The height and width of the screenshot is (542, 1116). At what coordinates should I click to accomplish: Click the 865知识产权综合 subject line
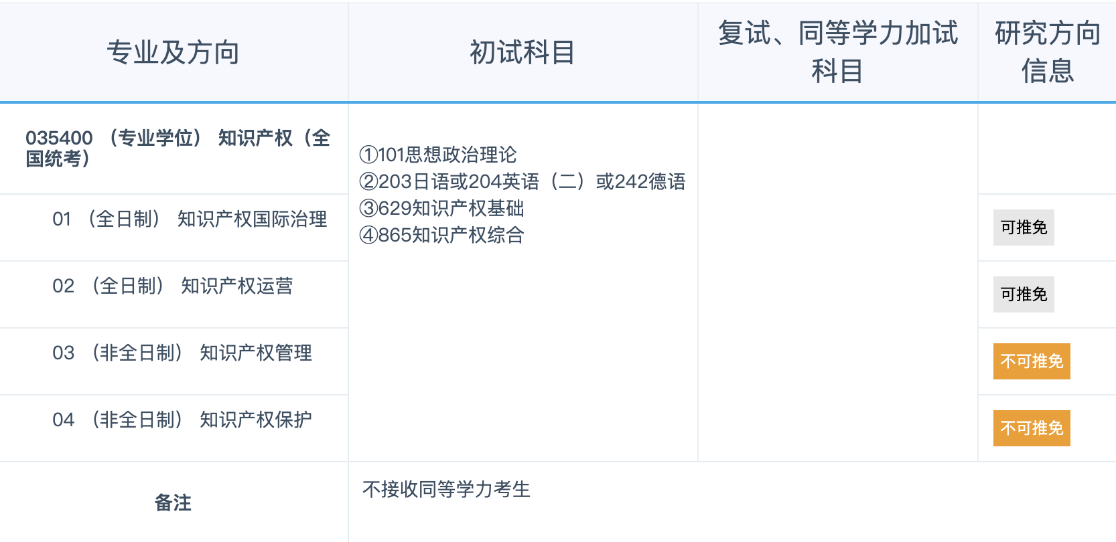point(441,236)
